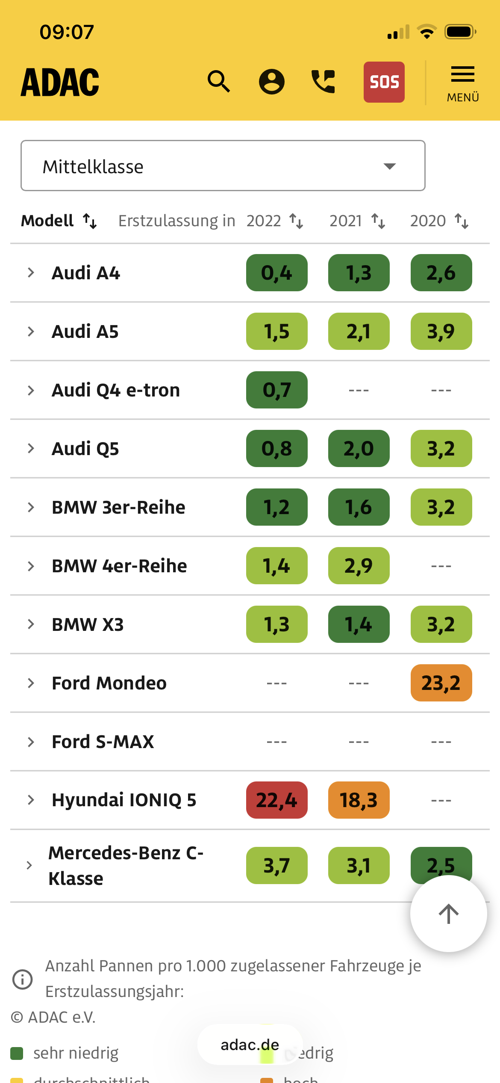Tap the red 22,4 breakdown value
The height and width of the screenshot is (1083, 500).
(x=276, y=800)
